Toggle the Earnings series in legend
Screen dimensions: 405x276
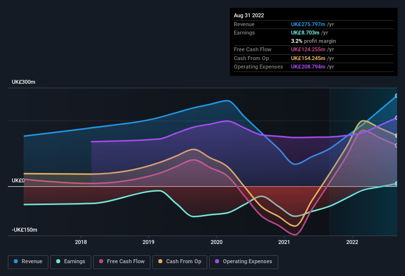71,262
